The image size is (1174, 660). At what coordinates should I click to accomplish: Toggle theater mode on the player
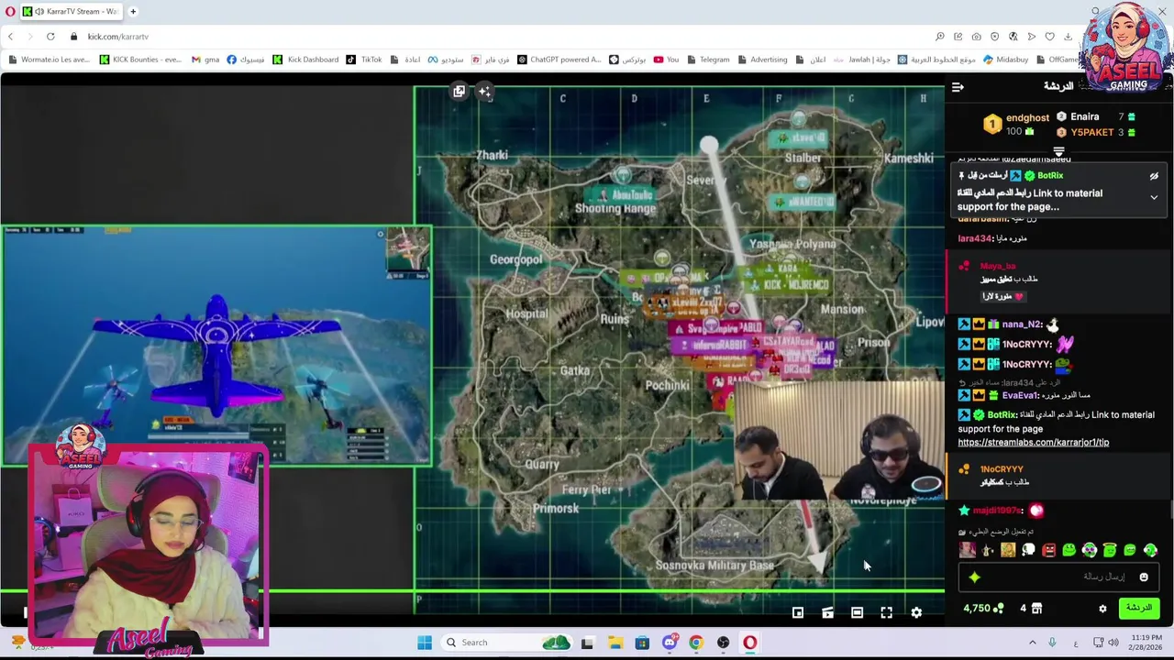click(x=857, y=612)
